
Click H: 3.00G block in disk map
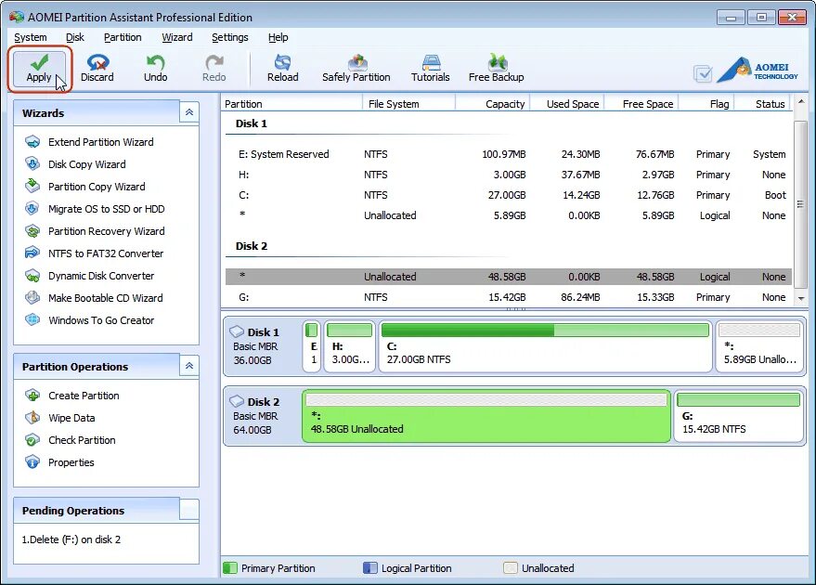coord(349,346)
